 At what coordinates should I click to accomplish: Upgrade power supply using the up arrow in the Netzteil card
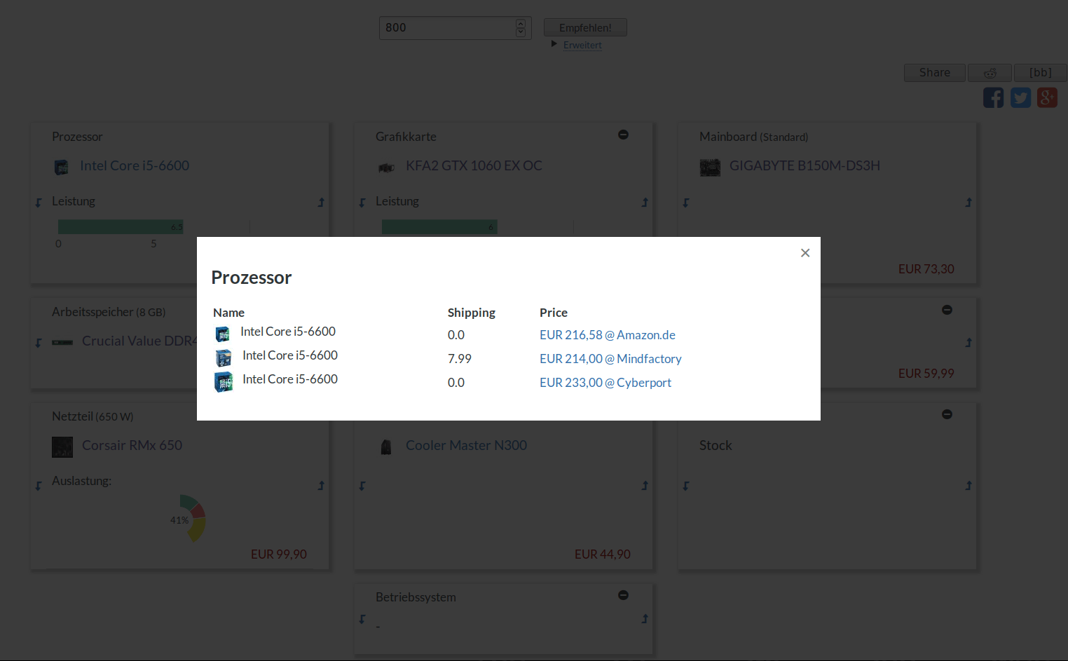click(321, 486)
